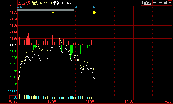Click the 加自选 add-to-watchlist button
Screen dimensions: 173x104
(x=147, y=3)
